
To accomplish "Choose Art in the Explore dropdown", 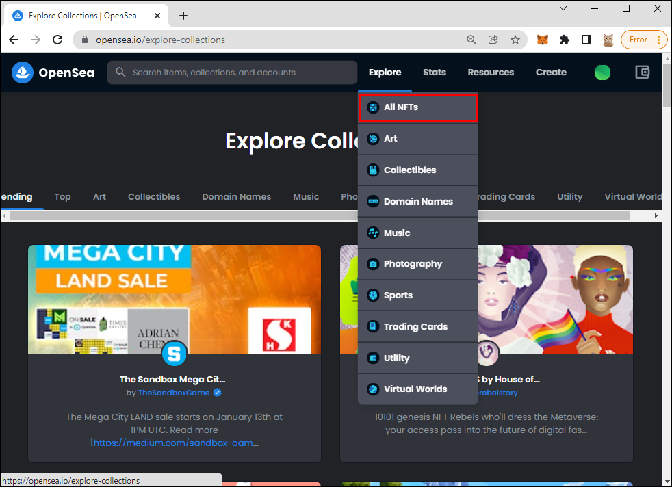I will click(418, 139).
